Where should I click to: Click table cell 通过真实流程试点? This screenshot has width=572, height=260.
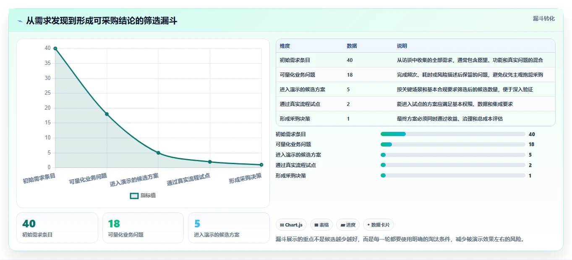[300, 104]
